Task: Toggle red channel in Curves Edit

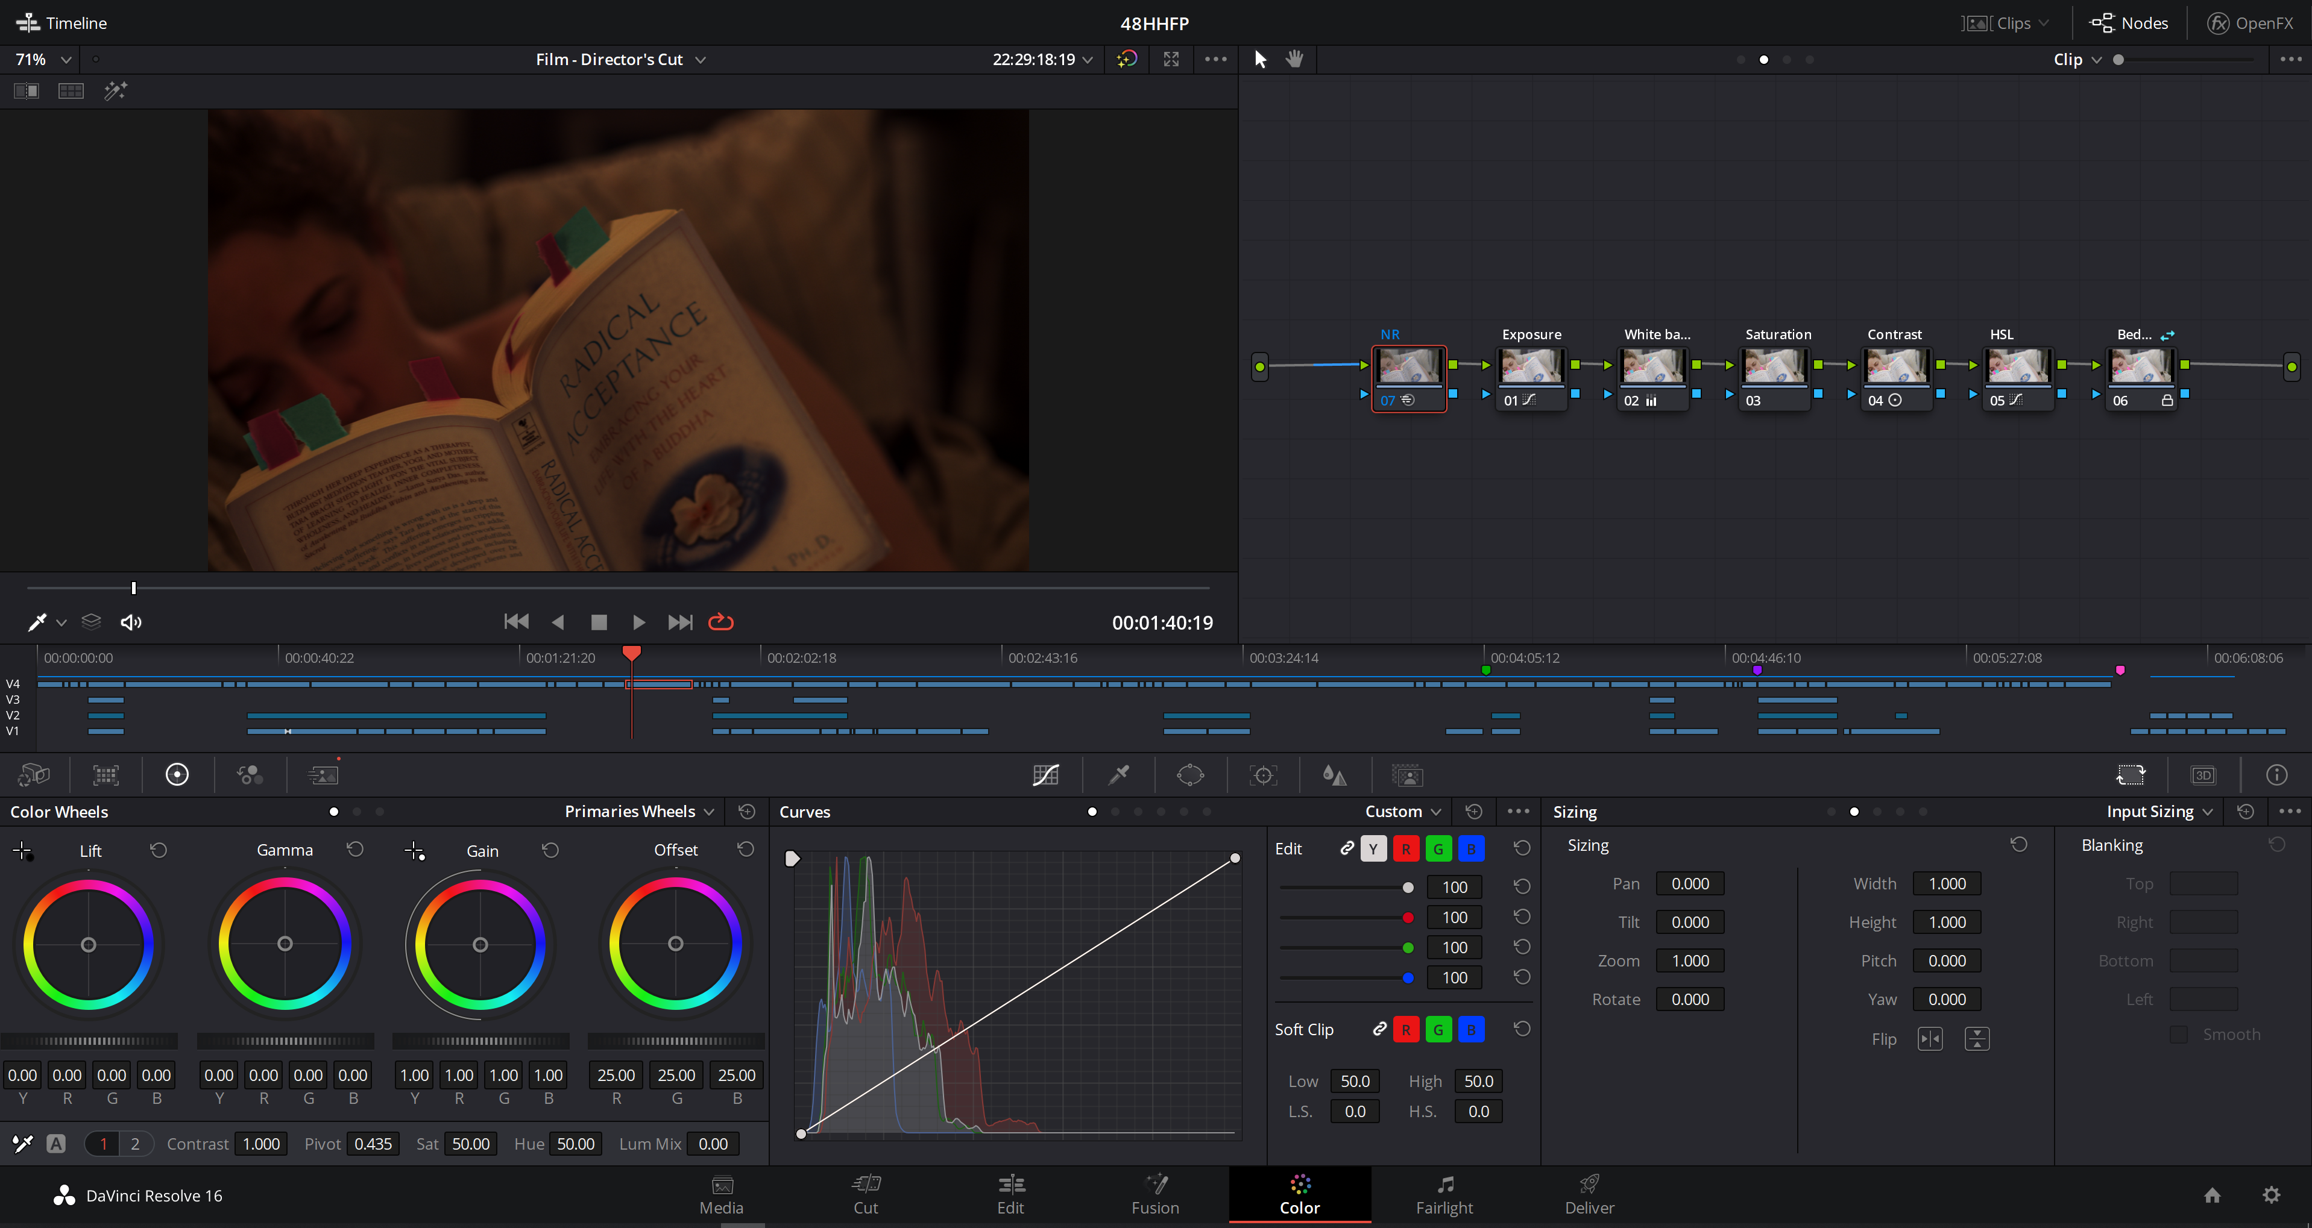Action: coord(1405,848)
